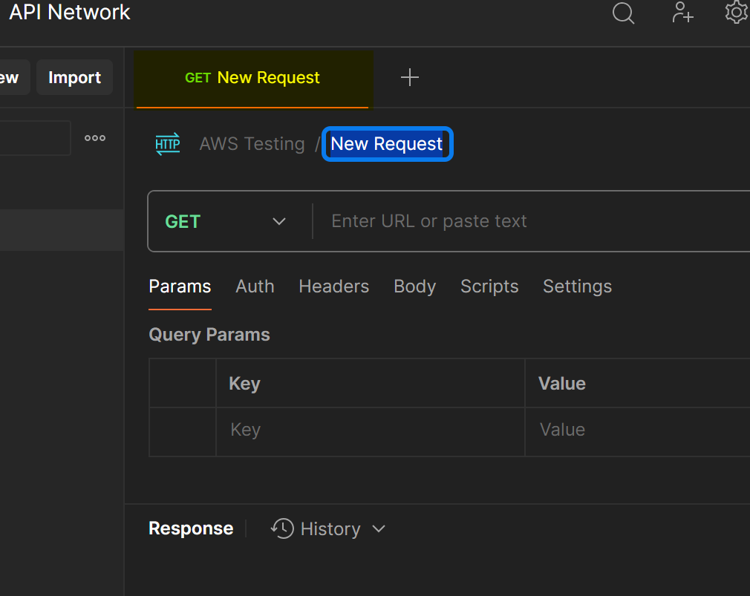Click the HTTP request type icon
Screen dimensions: 750x596
[x=168, y=144]
